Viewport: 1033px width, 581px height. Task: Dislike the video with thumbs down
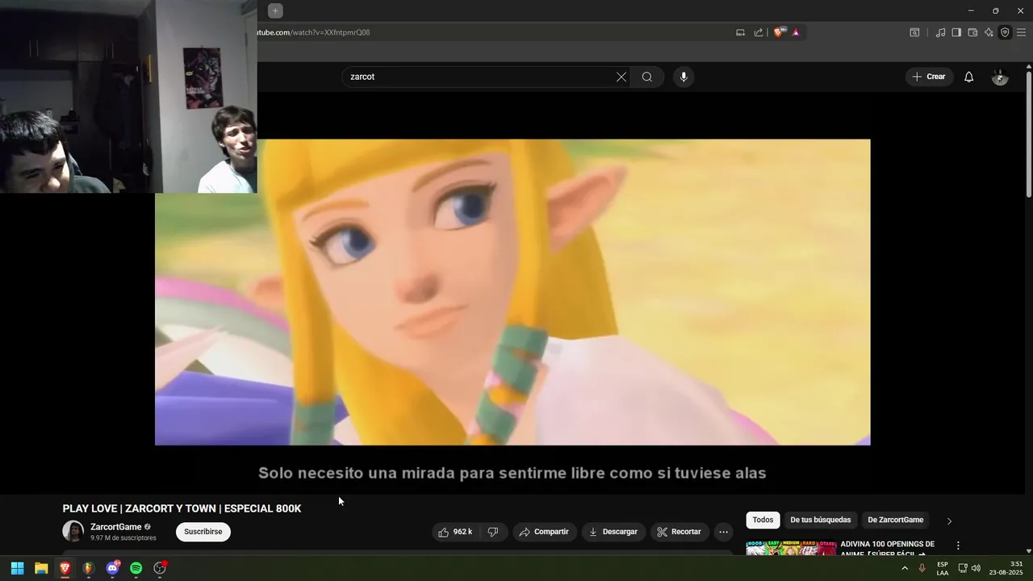(x=493, y=532)
